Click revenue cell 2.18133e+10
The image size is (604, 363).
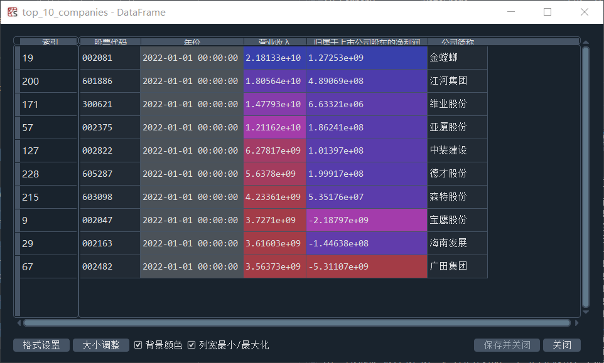pyautogui.click(x=274, y=58)
